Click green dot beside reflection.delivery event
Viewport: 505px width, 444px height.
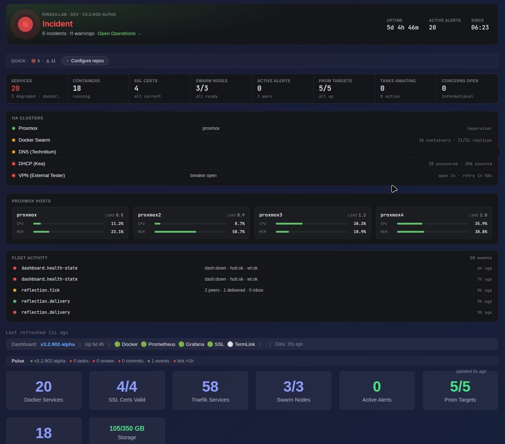[x=15, y=301]
